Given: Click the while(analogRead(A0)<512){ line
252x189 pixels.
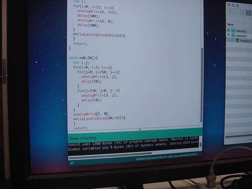Looking at the screenshot, I should 99,119.
